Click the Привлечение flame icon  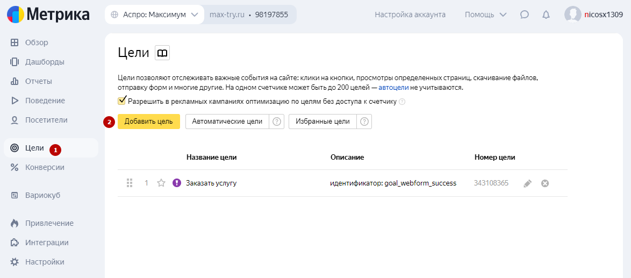coord(15,223)
